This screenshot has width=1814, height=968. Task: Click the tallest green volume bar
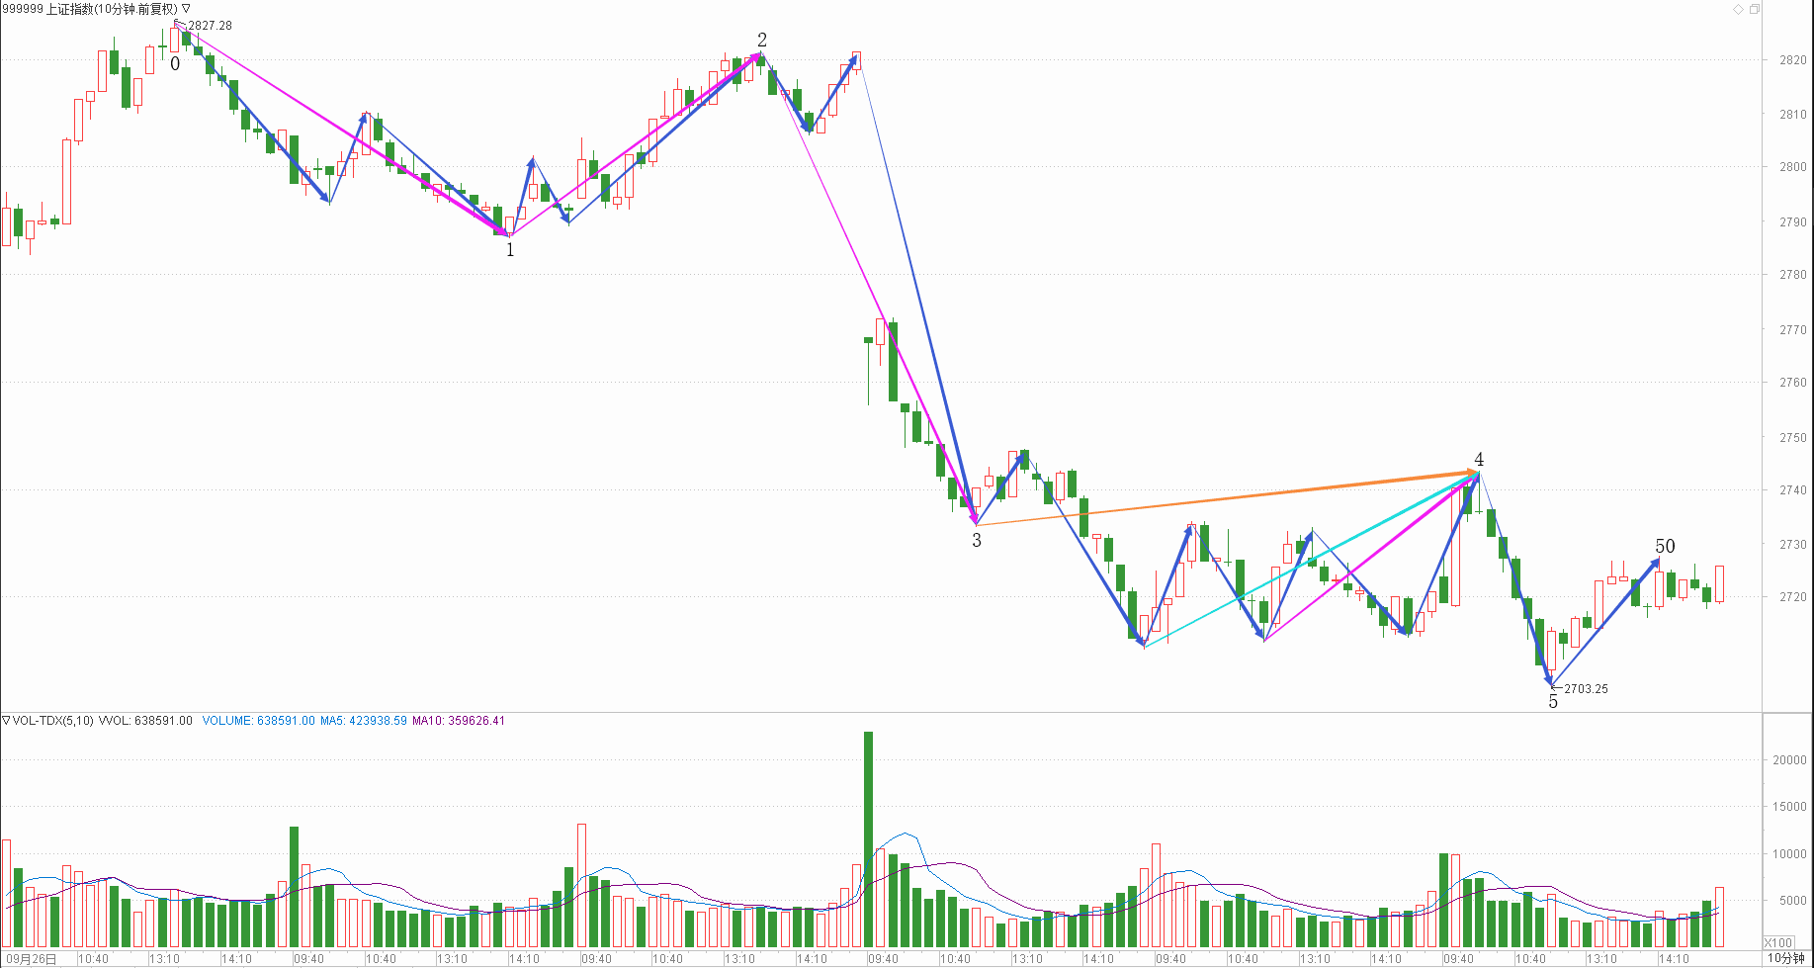point(868,840)
